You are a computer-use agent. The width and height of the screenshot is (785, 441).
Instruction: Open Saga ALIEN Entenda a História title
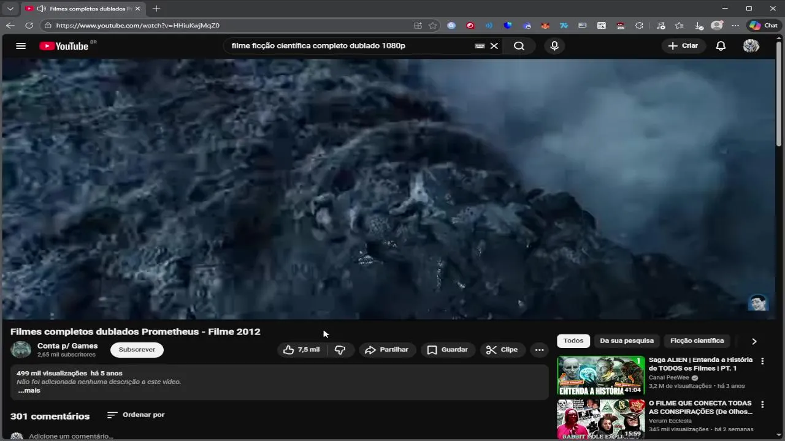pos(700,364)
